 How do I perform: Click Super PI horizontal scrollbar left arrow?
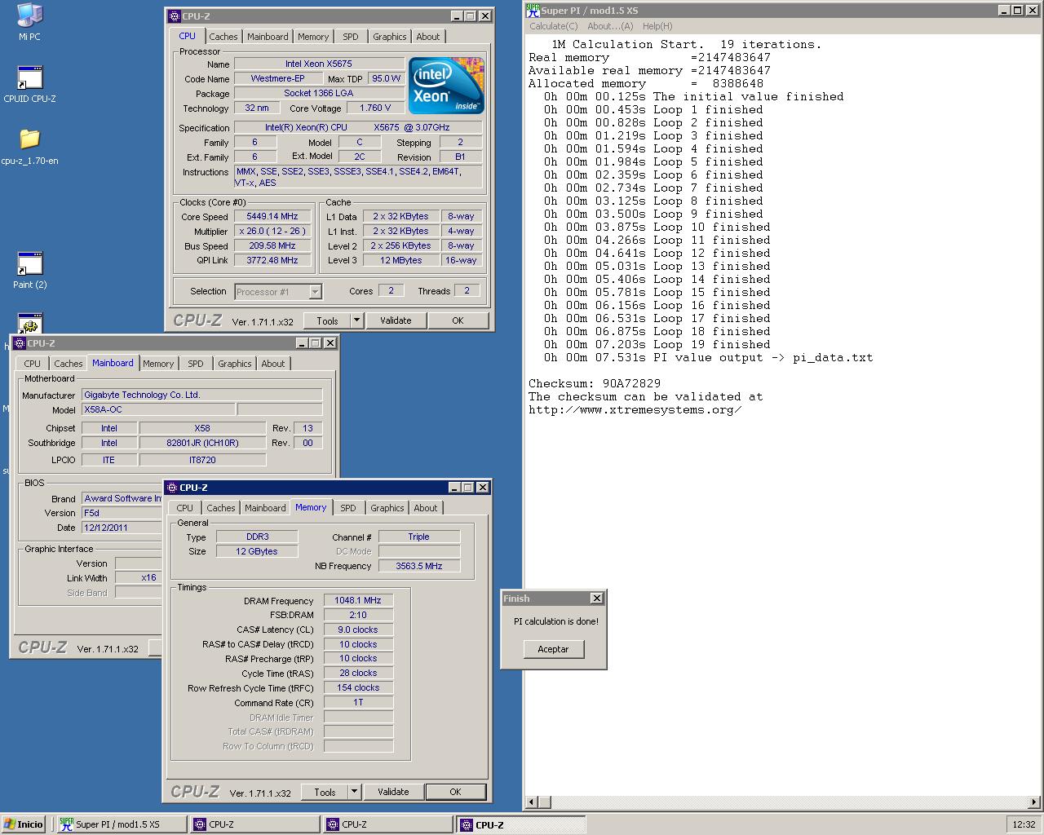tap(532, 802)
